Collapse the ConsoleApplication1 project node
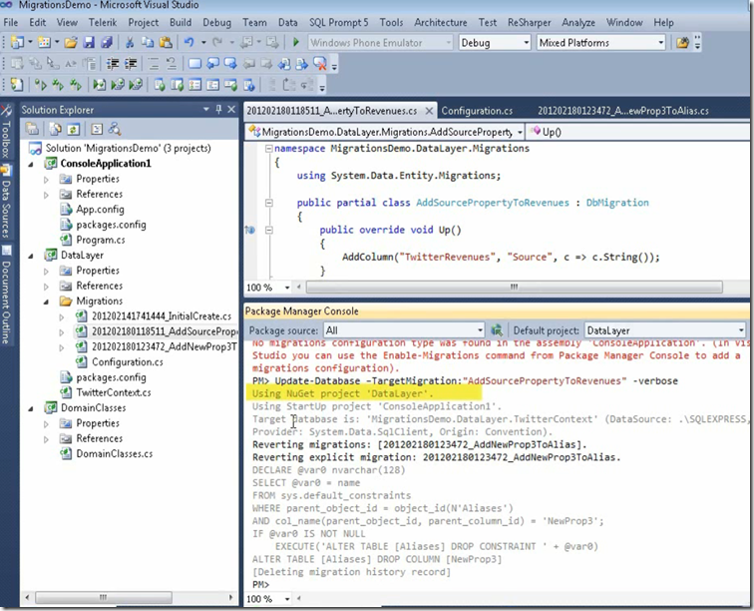 (x=31, y=164)
